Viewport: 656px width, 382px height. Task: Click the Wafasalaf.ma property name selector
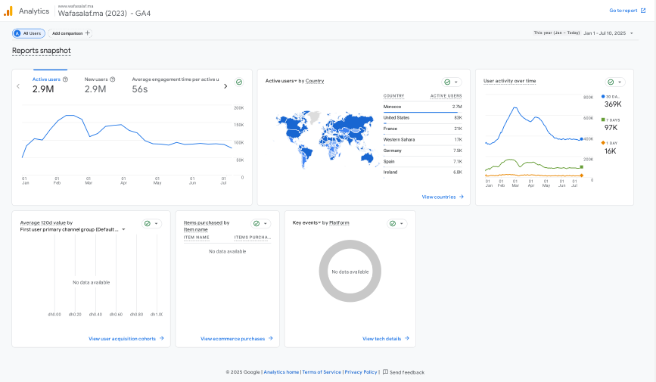pyautogui.click(x=104, y=13)
